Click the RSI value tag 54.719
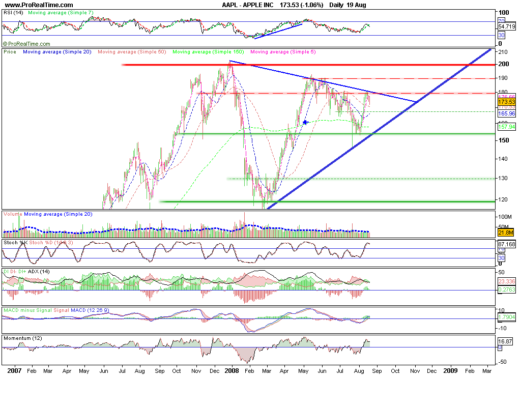521x407 pixels. coord(507,26)
